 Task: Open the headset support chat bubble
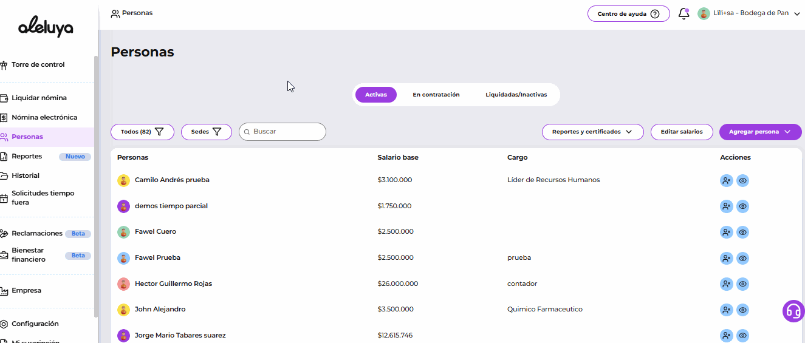[x=793, y=311]
